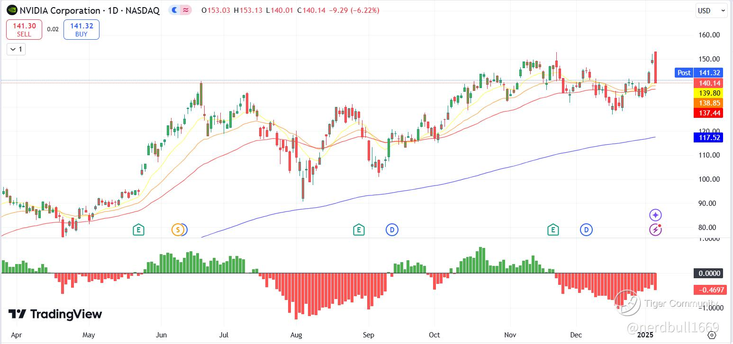Click the pink approximate-sign data icon
The width and height of the screenshot is (733, 344).
pyautogui.click(x=186, y=10)
